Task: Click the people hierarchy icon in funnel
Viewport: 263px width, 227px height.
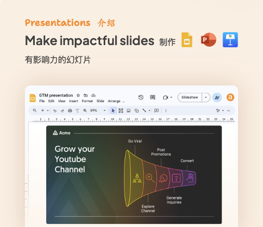Action: pyautogui.click(x=137, y=178)
